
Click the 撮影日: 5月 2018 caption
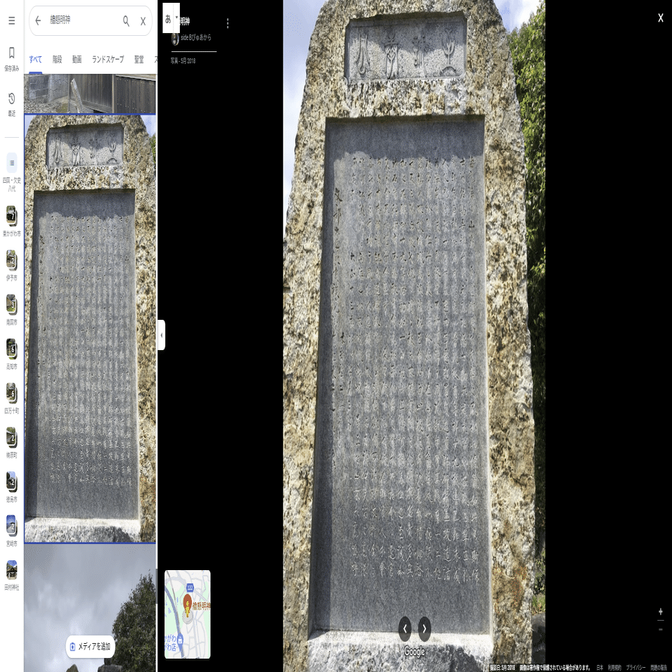click(x=503, y=667)
